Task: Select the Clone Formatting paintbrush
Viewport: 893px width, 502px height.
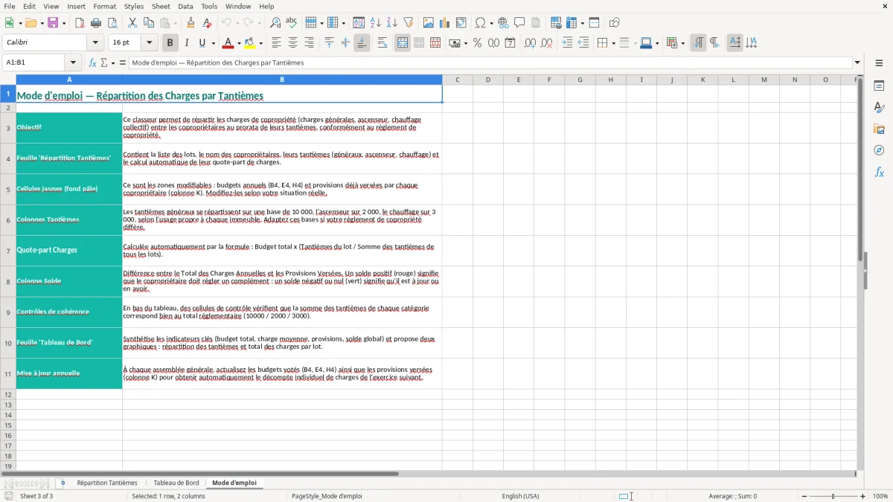Action: (191, 23)
